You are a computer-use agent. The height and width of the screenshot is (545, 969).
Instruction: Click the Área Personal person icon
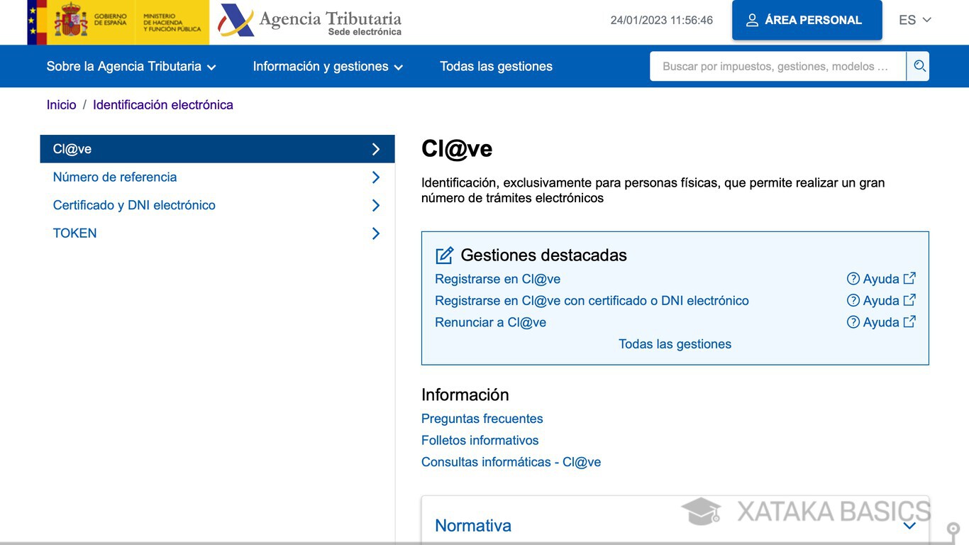point(751,19)
